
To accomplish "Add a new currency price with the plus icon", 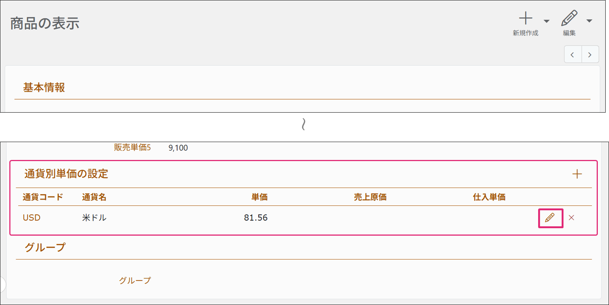I will pos(577,174).
